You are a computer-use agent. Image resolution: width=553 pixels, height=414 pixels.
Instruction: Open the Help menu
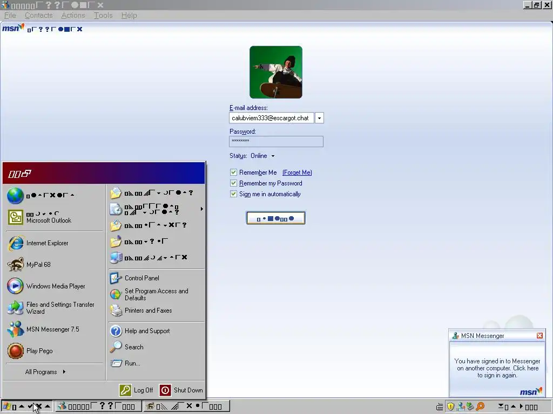129,16
